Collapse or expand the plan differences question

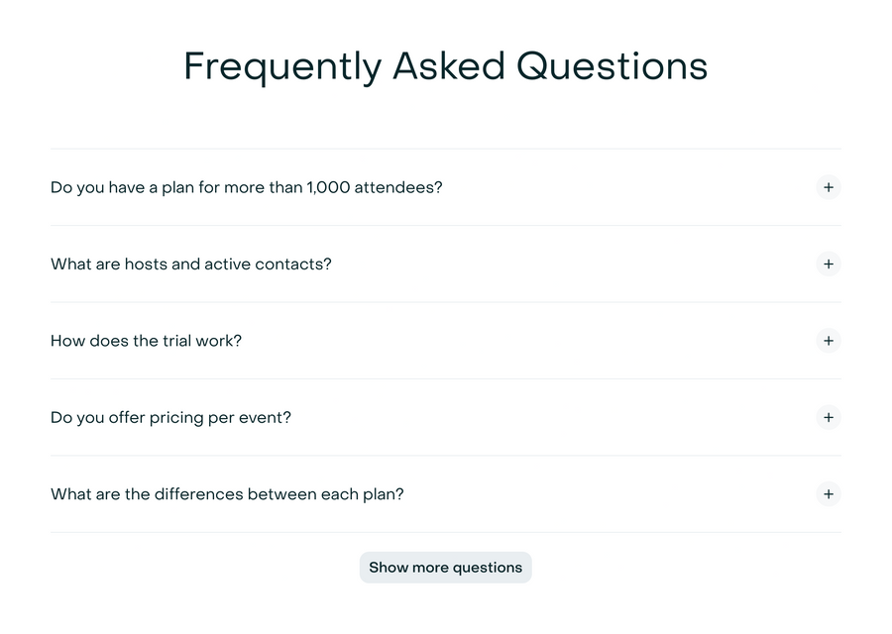tap(227, 493)
